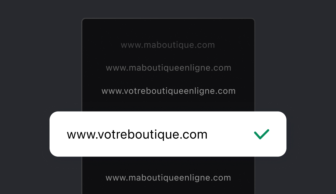
Task: Choose www.votreboutiqueenligne.com from the list
Action: [x=169, y=91]
